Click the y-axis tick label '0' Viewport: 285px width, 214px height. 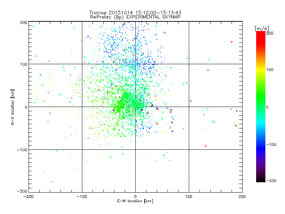coord(26,107)
